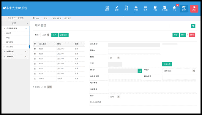Click the red 退出 logout icon

pyautogui.click(x=194, y=9)
